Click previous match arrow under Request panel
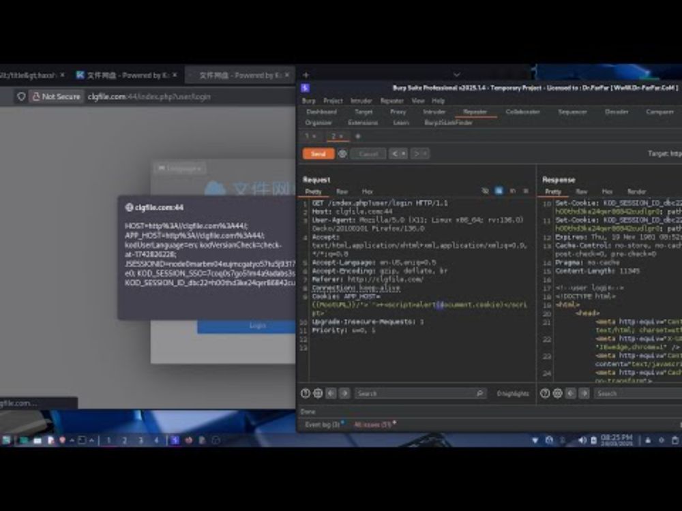Image resolution: width=682 pixels, height=511 pixels. click(331, 393)
